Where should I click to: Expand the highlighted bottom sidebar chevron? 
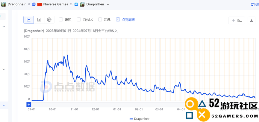point(4,105)
